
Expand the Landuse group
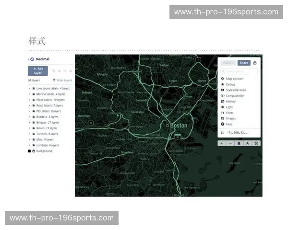pos(29,145)
